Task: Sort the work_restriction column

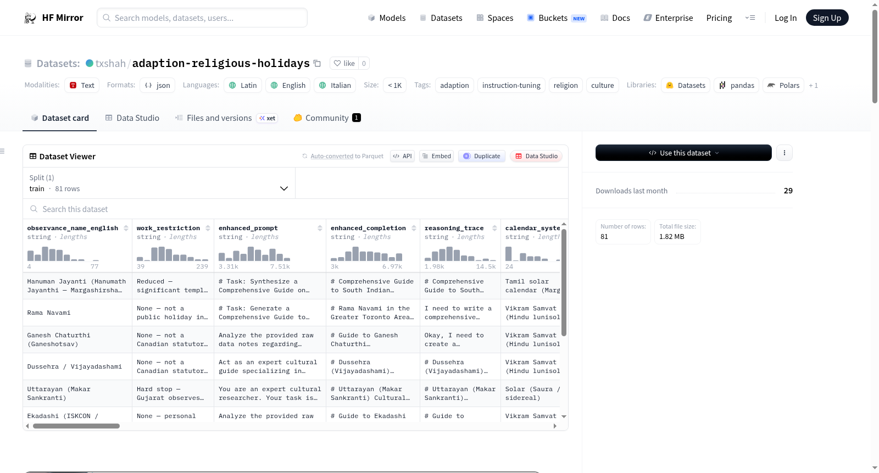Action: click(208, 228)
